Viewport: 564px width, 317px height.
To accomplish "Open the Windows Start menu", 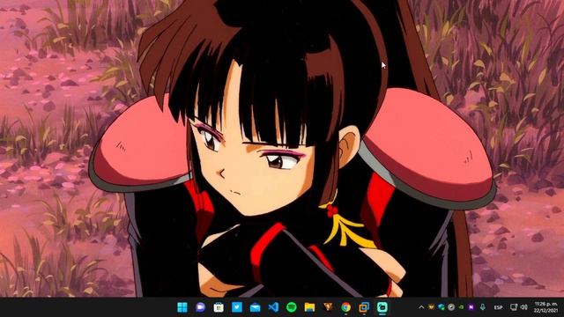I will tap(182, 307).
